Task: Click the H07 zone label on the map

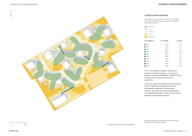Action: tap(45, 84)
